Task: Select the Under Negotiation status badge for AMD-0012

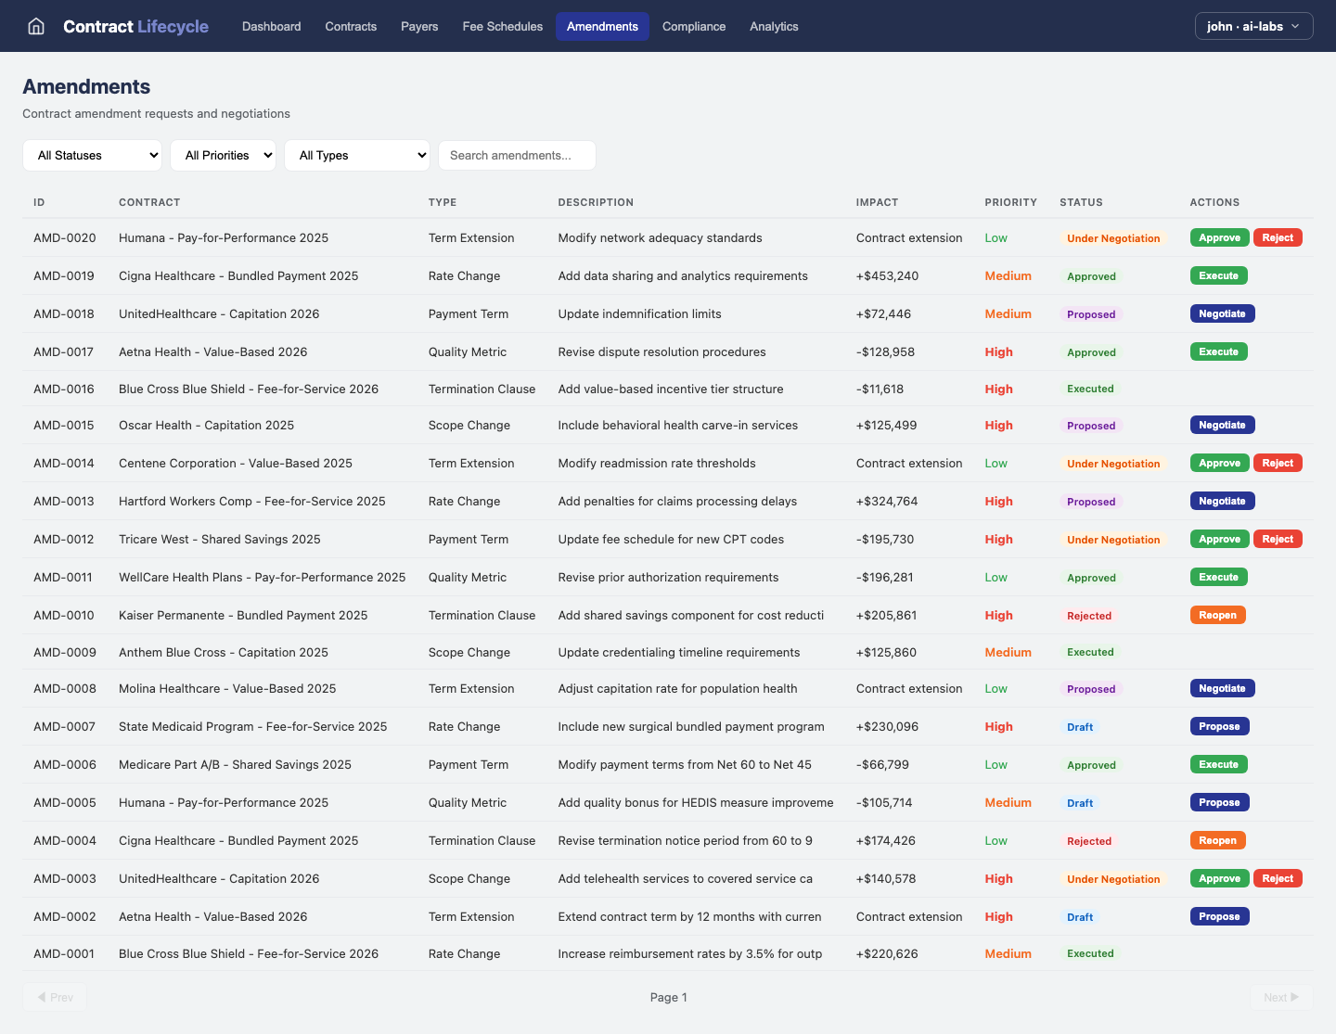Action: tap(1113, 539)
